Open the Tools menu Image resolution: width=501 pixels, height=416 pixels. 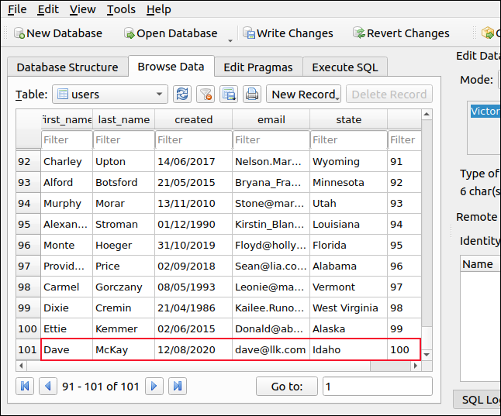click(121, 9)
